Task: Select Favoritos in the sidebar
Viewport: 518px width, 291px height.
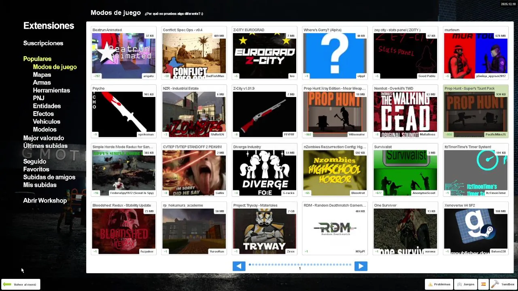Action: pyautogui.click(x=36, y=169)
